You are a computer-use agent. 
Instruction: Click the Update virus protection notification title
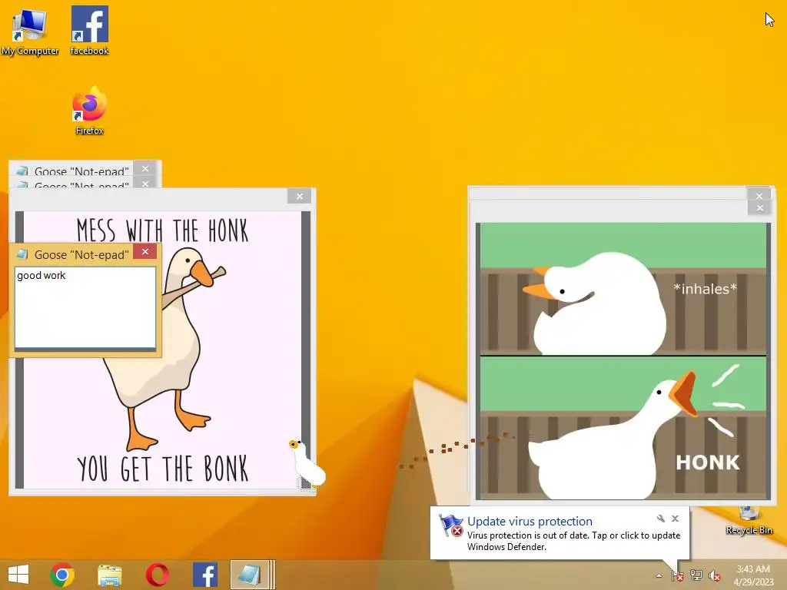[530, 522]
